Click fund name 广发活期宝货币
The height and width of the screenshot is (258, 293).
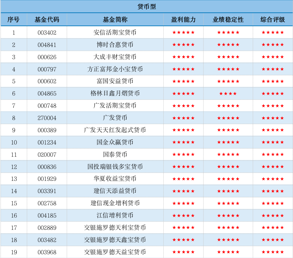tap(115, 105)
